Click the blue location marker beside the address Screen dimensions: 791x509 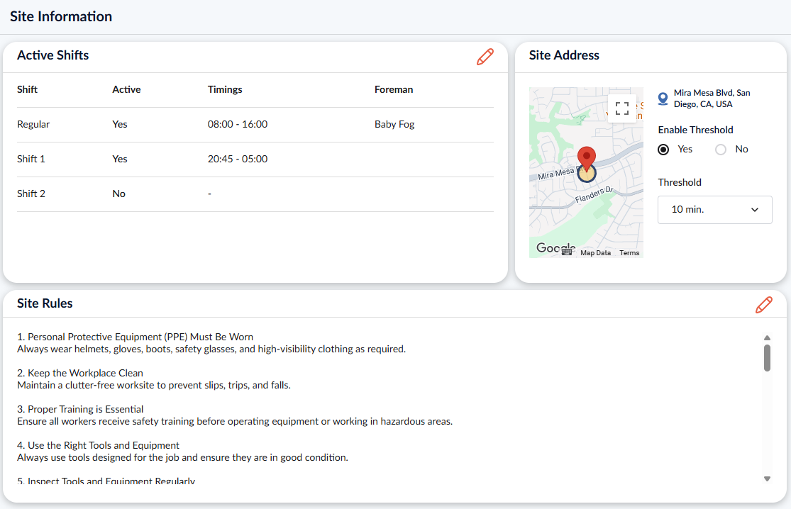tap(663, 99)
